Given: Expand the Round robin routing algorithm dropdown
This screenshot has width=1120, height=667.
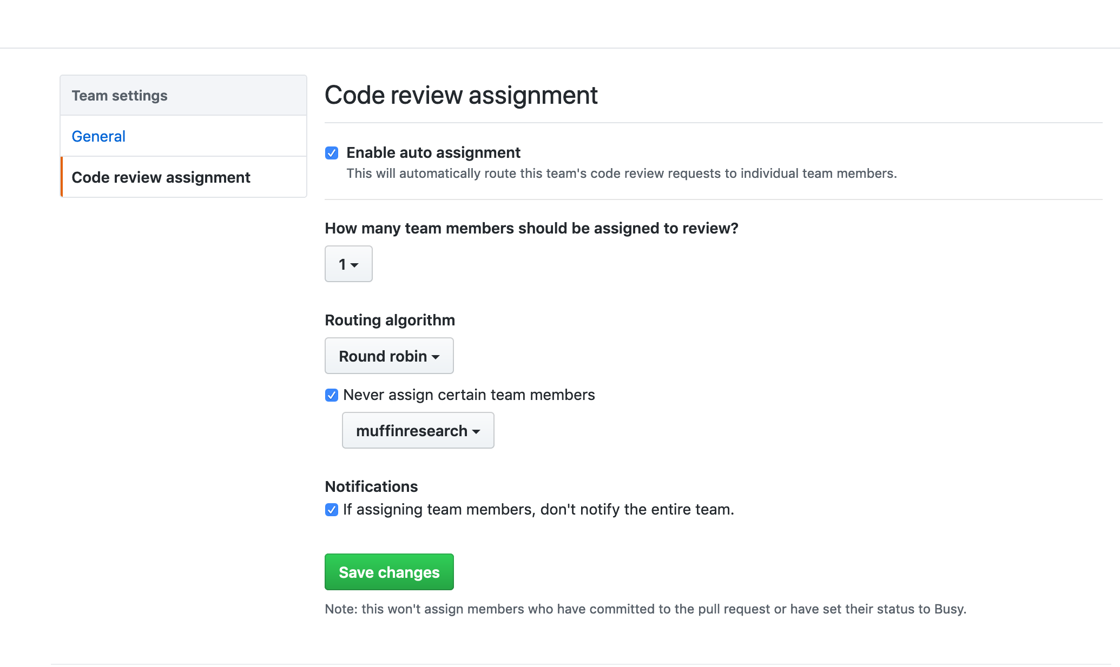Looking at the screenshot, I should click(388, 356).
